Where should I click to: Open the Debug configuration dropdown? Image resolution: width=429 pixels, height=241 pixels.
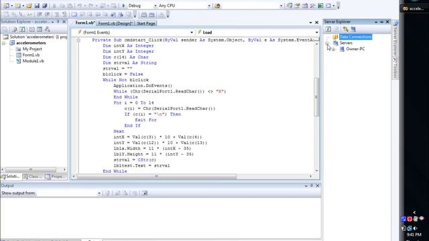155,6
